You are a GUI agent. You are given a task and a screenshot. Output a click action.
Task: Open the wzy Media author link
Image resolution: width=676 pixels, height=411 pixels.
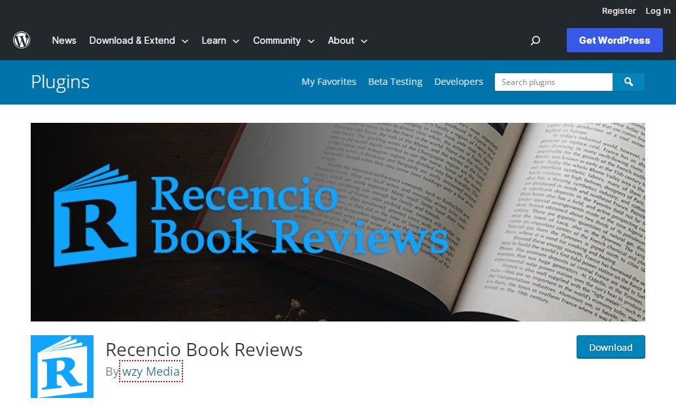click(x=151, y=371)
